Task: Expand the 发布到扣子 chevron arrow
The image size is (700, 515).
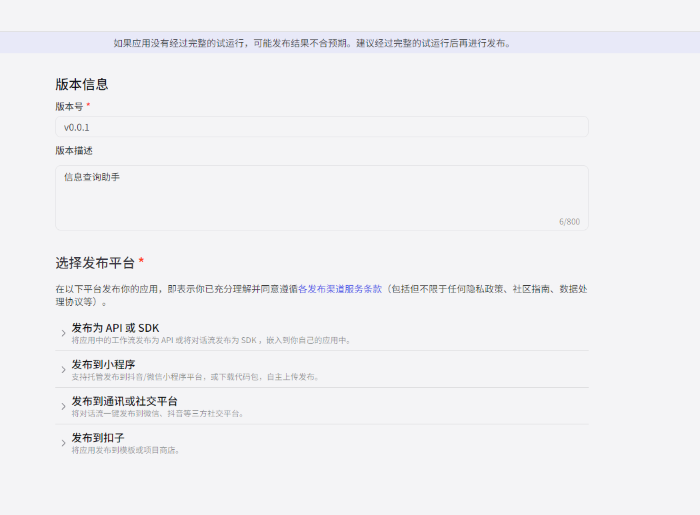Action: 63,443
